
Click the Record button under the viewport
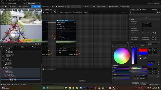tap(36, 44)
